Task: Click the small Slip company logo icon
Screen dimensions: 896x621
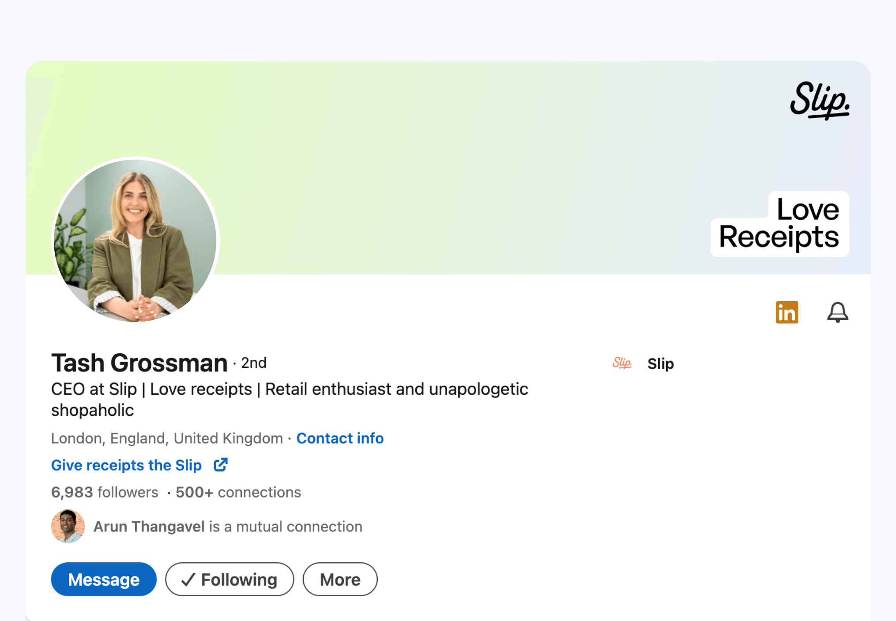Action: pyautogui.click(x=621, y=363)
